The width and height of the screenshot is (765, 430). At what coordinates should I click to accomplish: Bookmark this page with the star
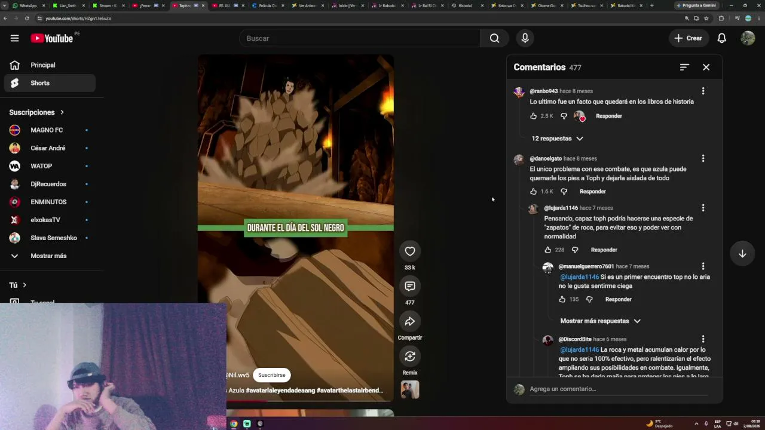(706, 19)
